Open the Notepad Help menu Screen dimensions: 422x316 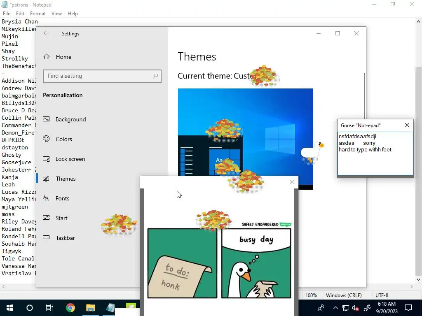click(73, 14)
